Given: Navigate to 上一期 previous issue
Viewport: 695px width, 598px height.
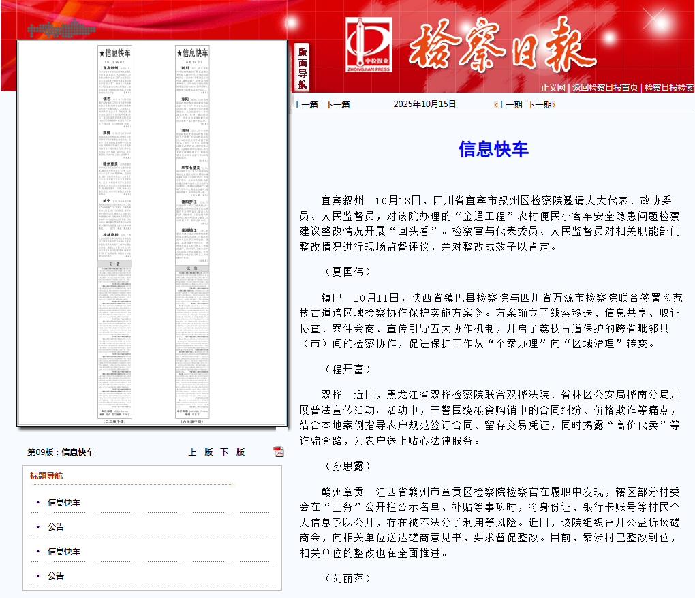Looking at the screenshot, I should (510, 104).
